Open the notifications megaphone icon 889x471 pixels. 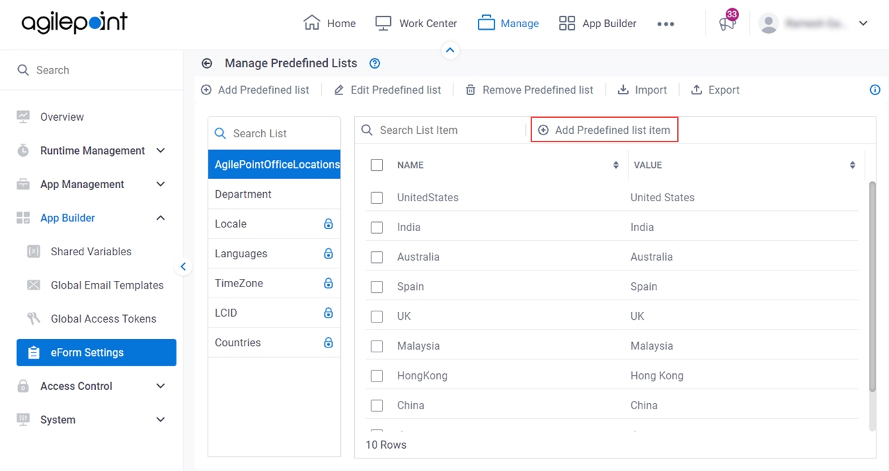coord(726,24)
